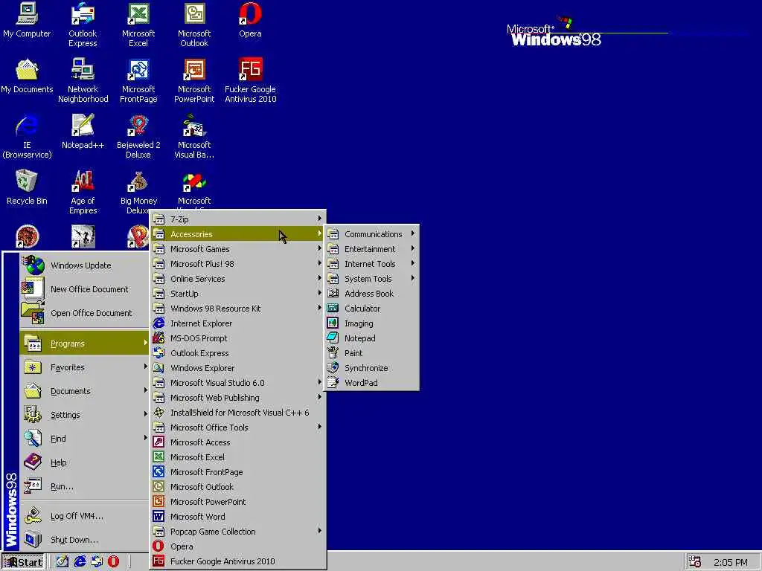Expand Online Services group

[237, 278]
